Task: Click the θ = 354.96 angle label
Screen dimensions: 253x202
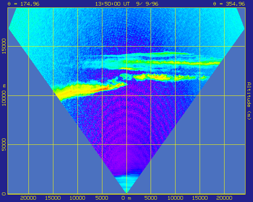Action: pyautogui.click(x=229, y=4)
